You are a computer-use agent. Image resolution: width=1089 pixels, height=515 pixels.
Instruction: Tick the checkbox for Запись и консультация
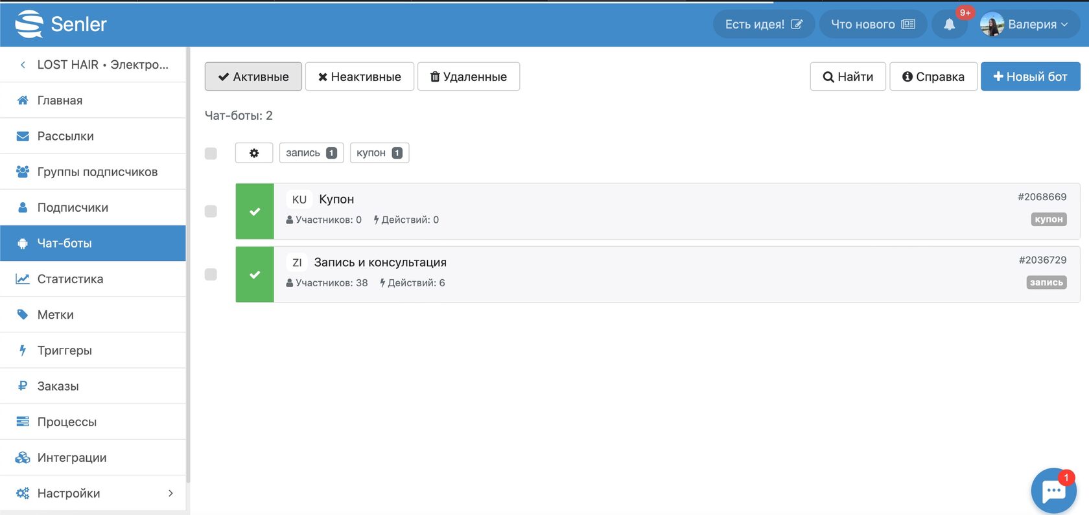click(211, 275)
